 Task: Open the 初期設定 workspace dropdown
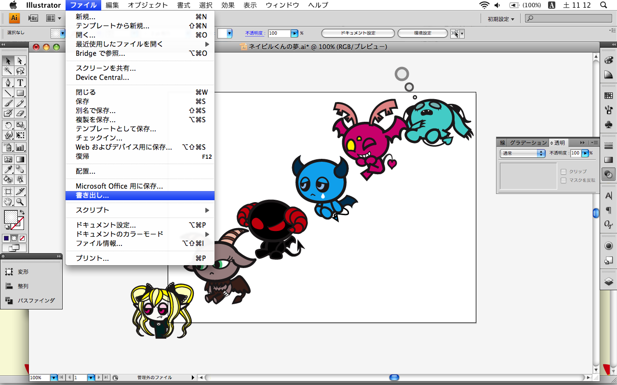pos(501,19)
